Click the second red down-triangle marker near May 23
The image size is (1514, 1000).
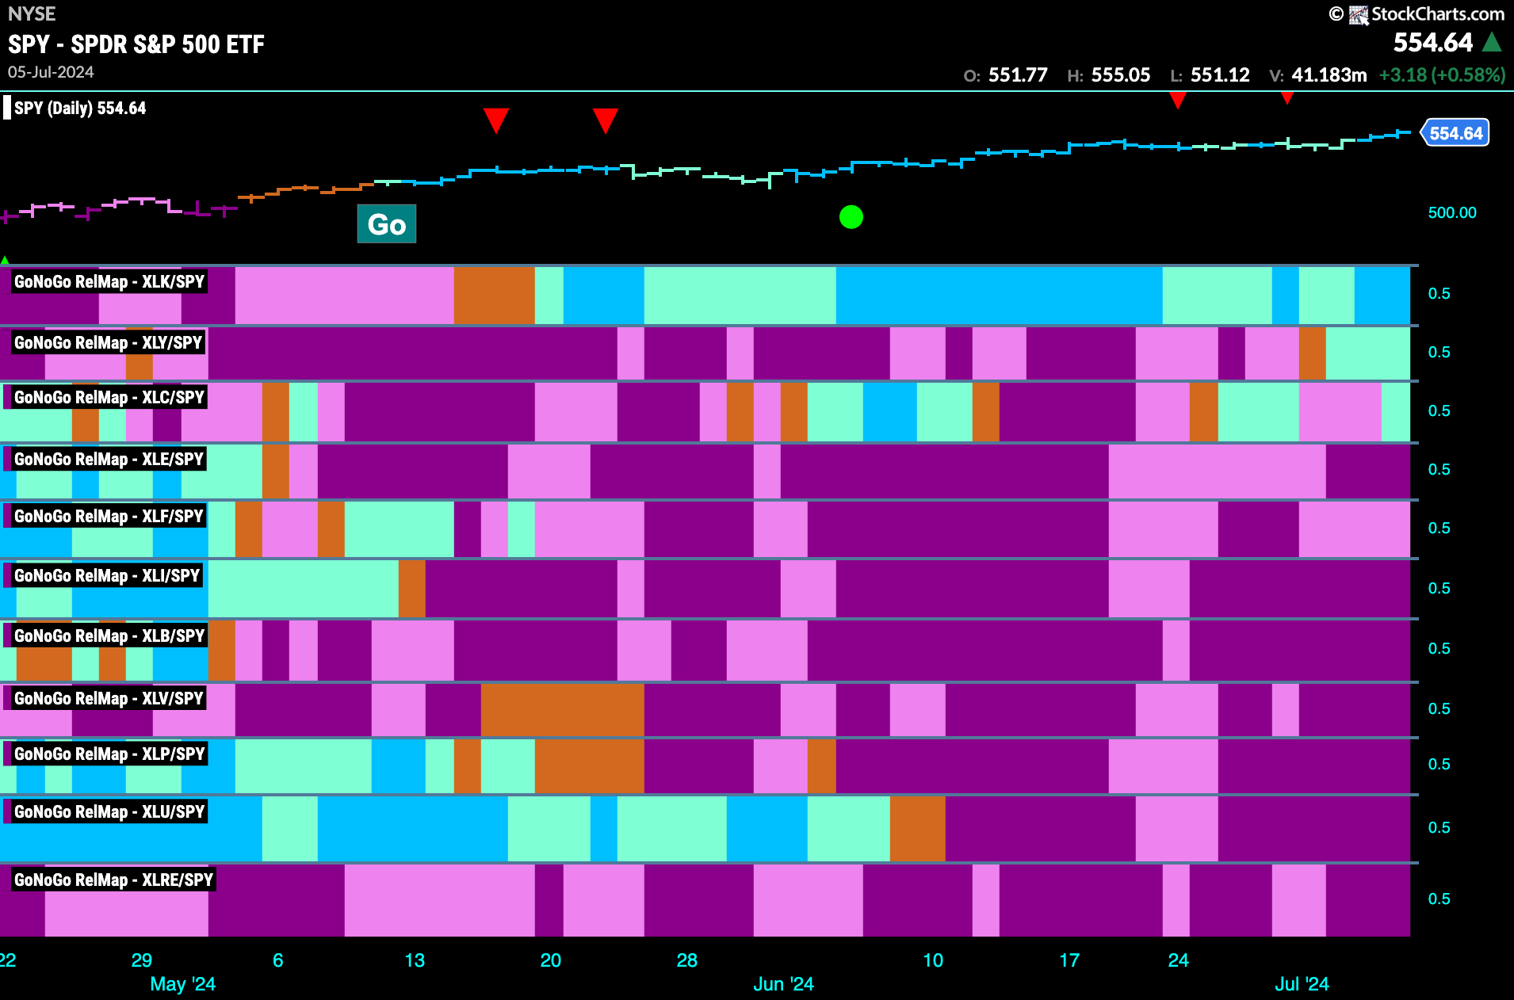606,121
